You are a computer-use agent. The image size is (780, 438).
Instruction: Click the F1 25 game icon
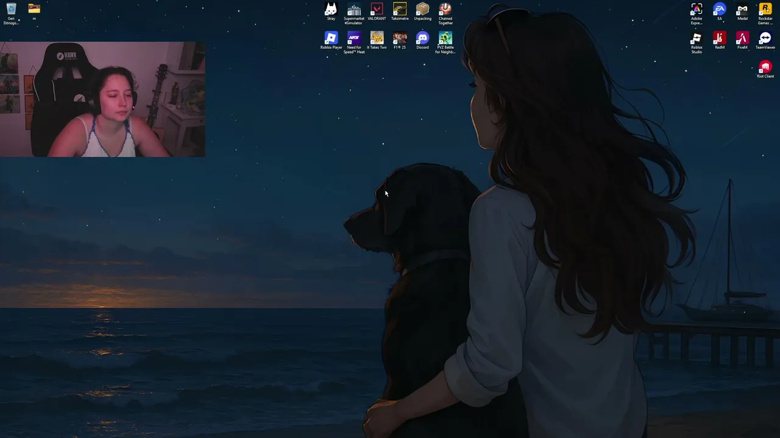click(x=400, y=40)
